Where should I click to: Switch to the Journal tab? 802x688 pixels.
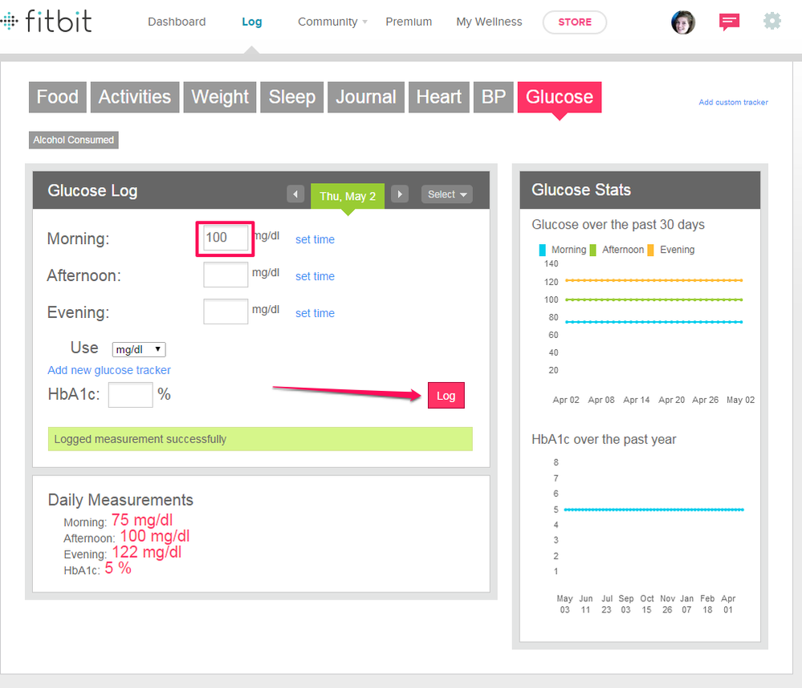[x=366, y=97]
